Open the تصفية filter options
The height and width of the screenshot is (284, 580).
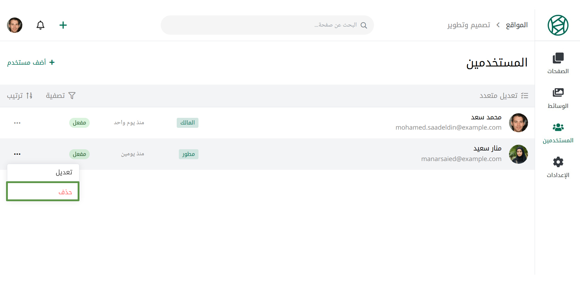coord(61,95)
